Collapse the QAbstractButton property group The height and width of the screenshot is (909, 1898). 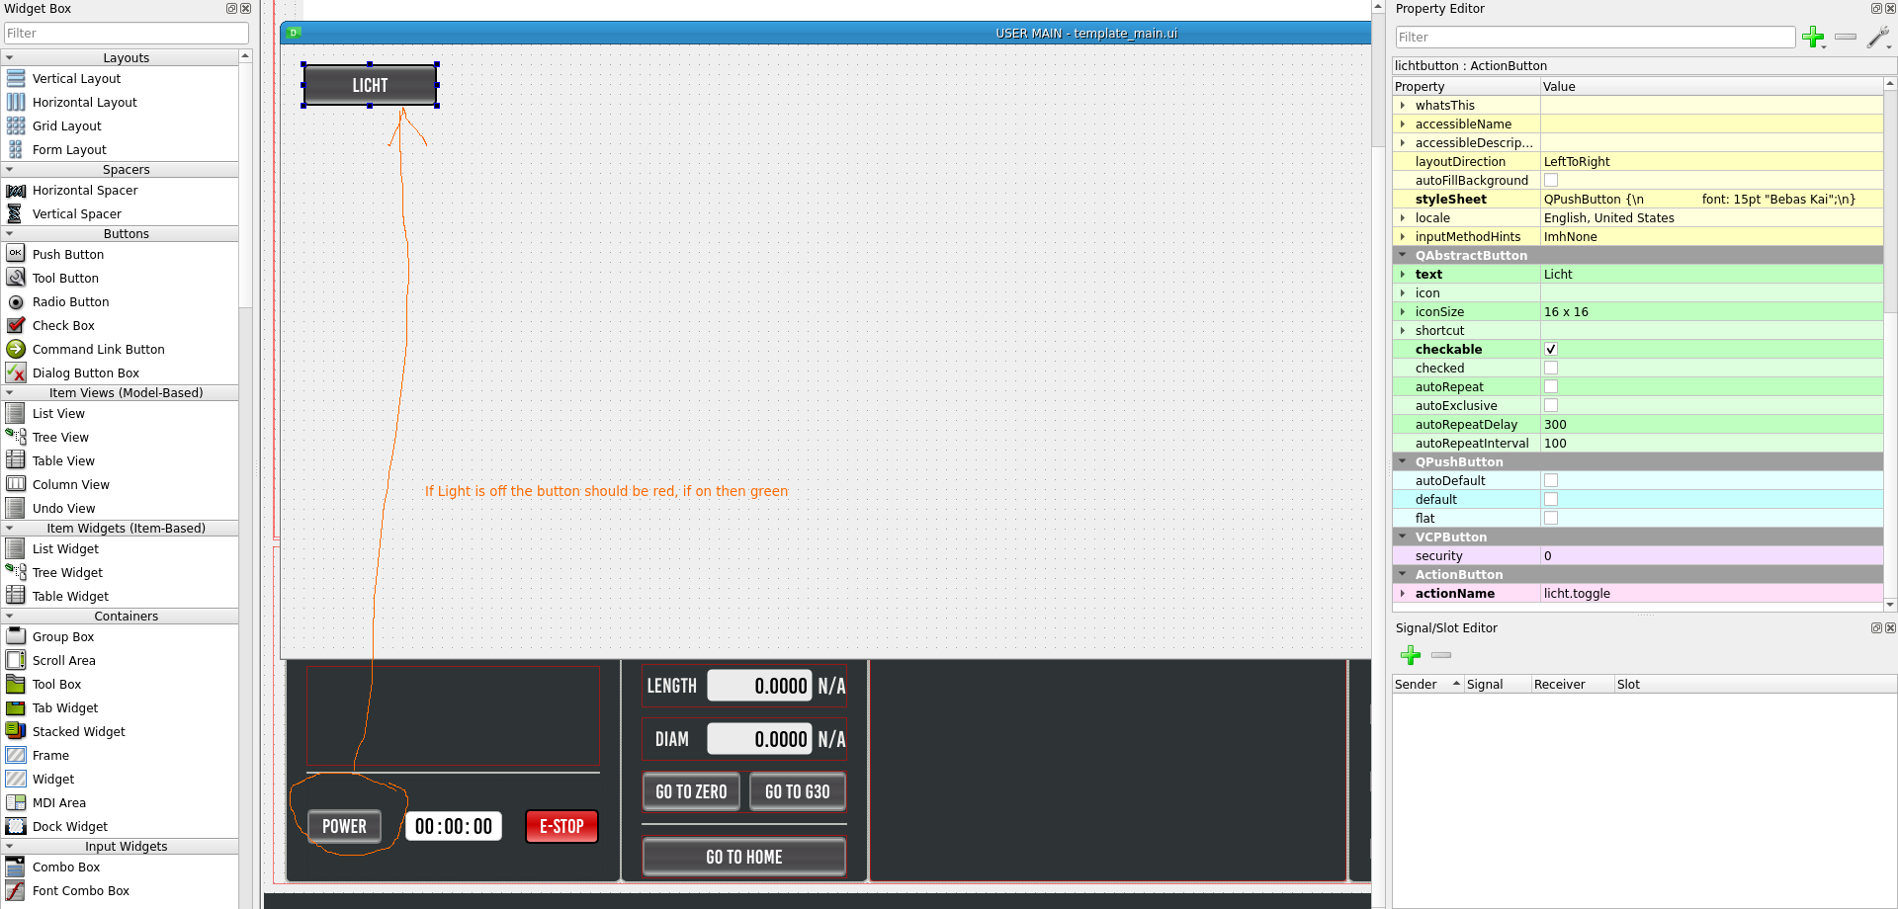[1402, 255]
